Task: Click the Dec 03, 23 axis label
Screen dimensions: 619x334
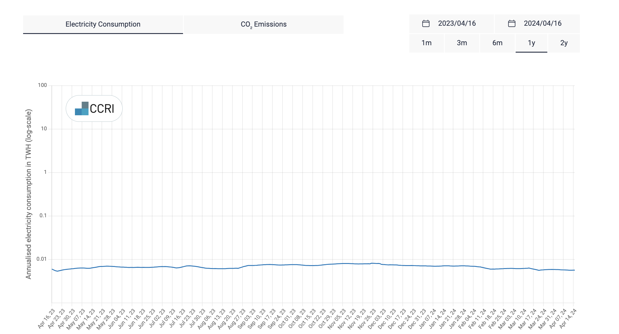Action: pyautogui.click(x=377, y=319)
